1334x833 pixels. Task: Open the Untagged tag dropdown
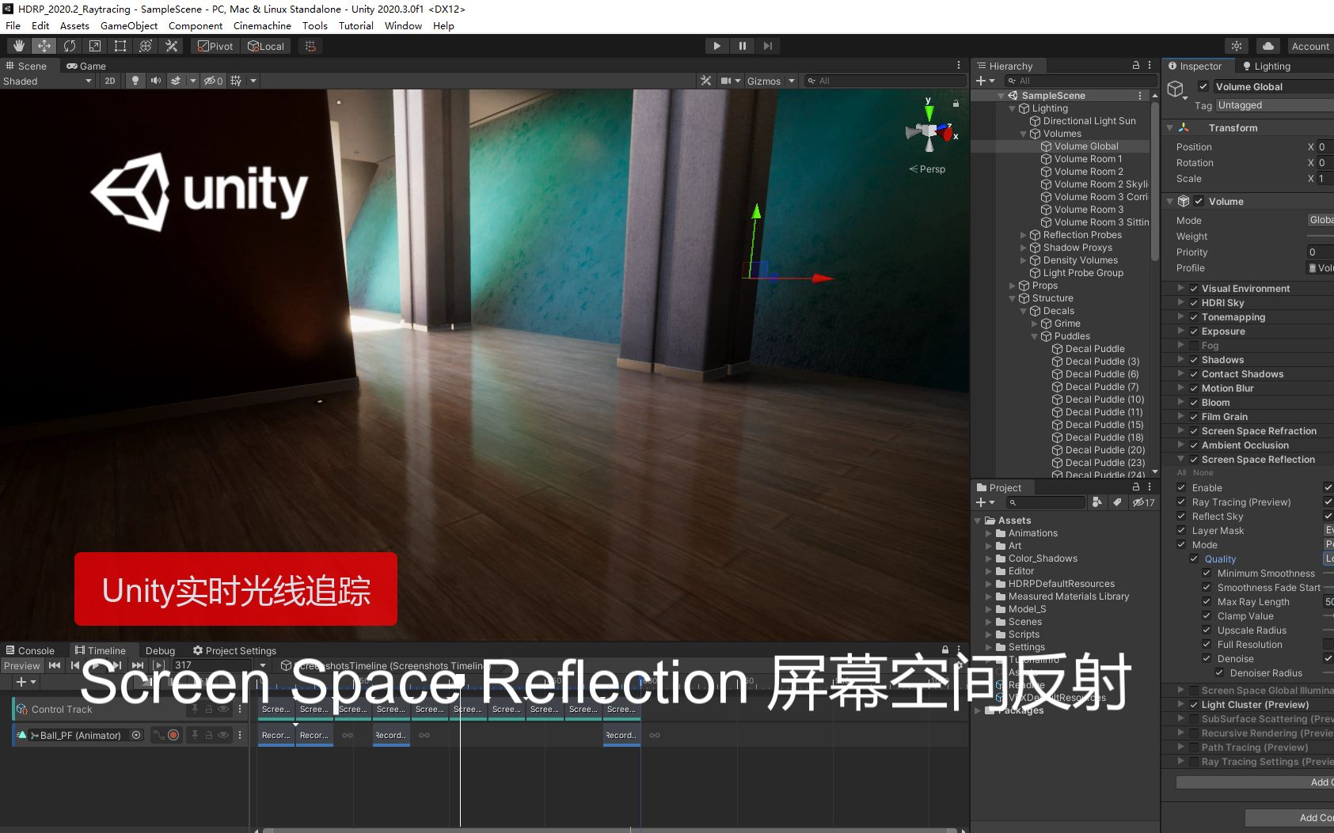click(x=1275, y=105)
